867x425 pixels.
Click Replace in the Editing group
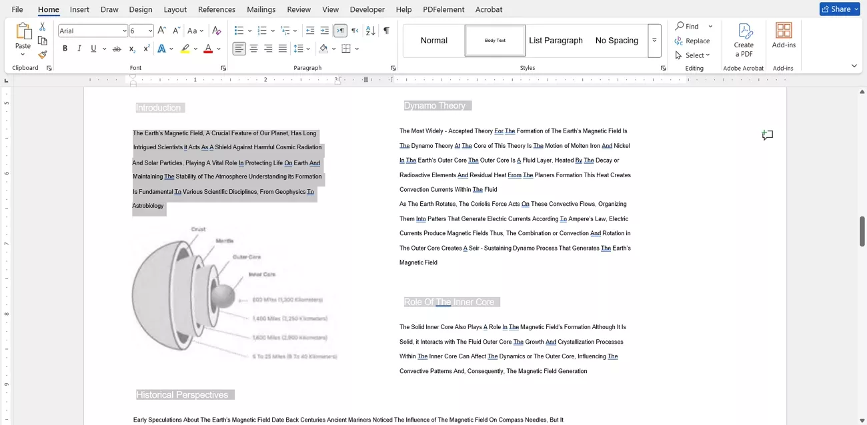click(696, 41)
